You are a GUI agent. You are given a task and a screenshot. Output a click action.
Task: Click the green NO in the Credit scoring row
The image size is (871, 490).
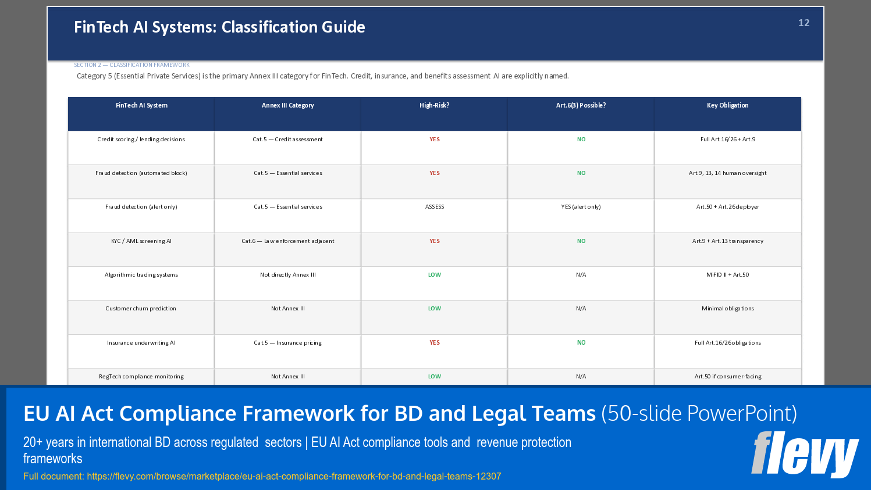pyautogui.click(x=581, y=140)
